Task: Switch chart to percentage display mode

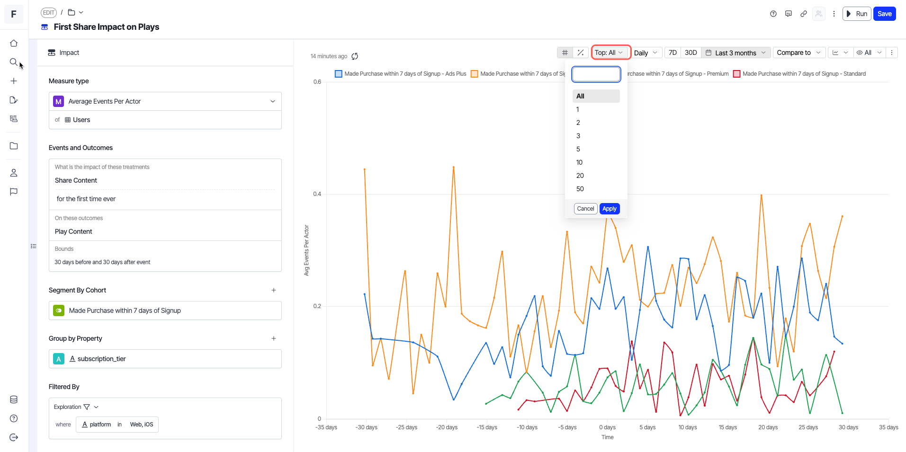Action: 580,53
